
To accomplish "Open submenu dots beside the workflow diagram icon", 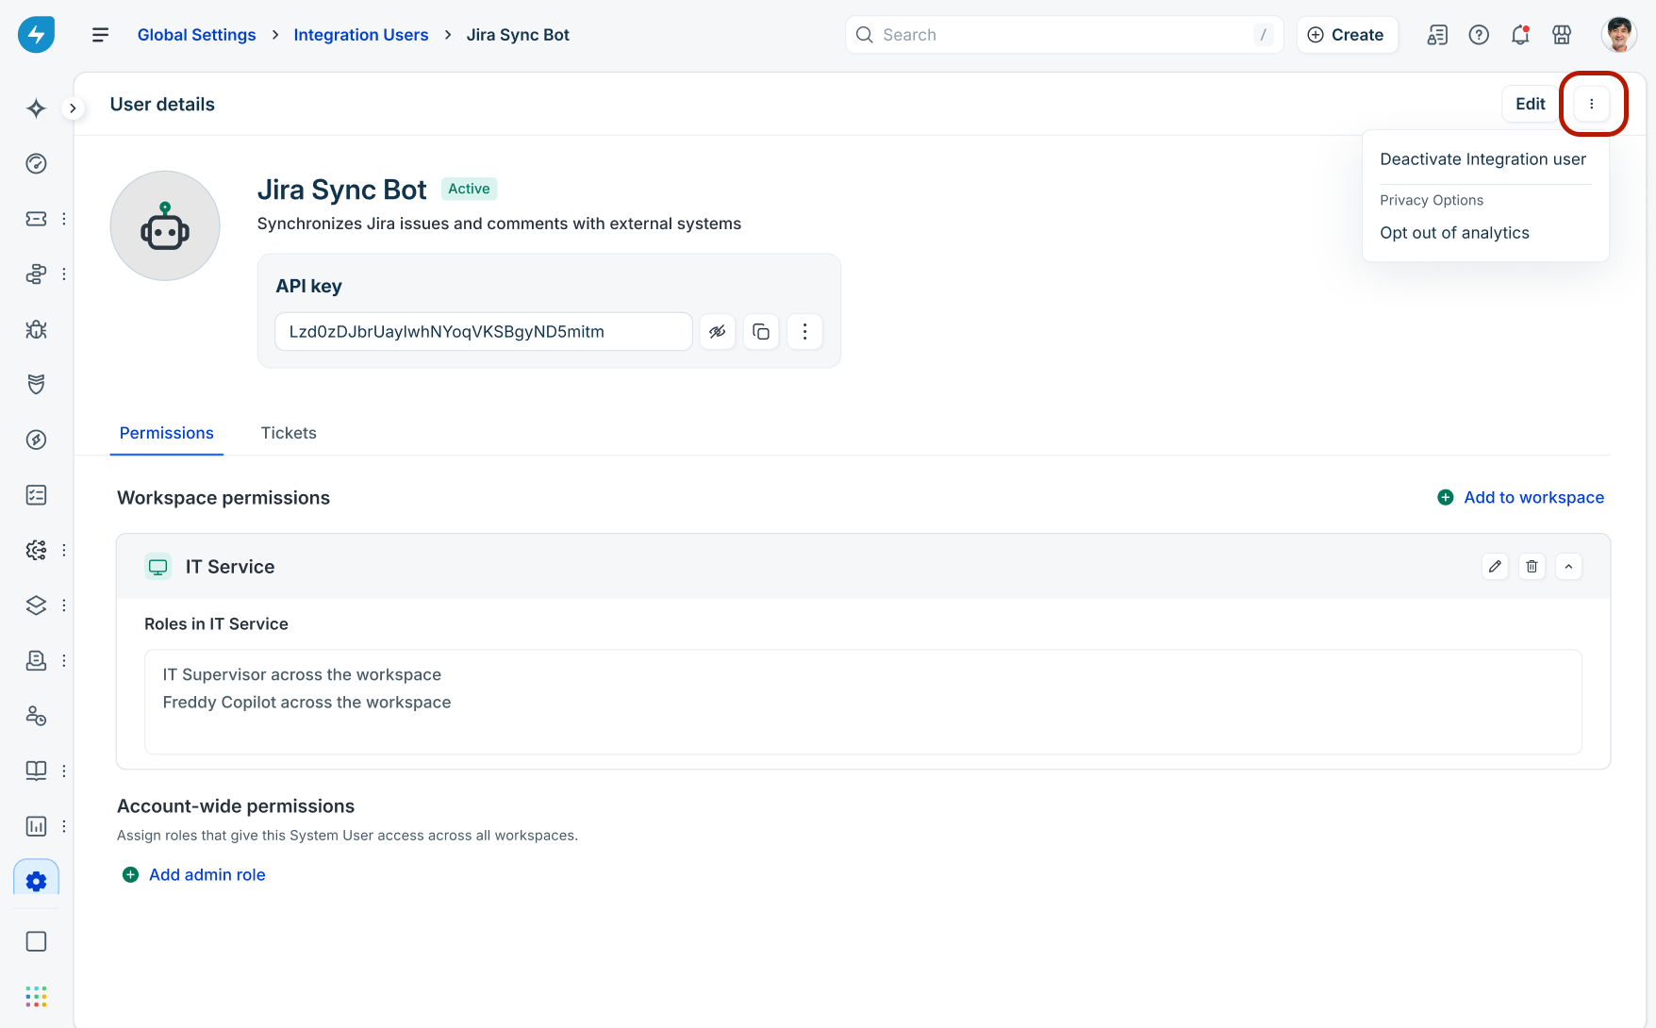I will click(x=63, y=274).
